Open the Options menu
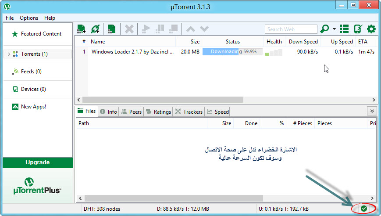 (x=29, y=18)
